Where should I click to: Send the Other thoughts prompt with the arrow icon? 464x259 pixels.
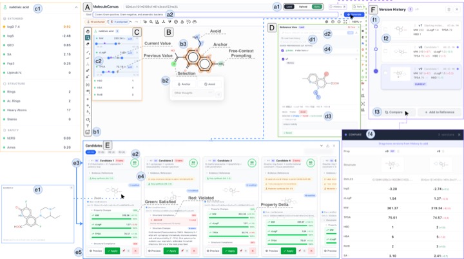[218, 95]
